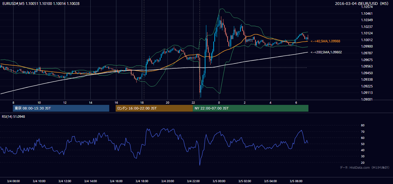
Task: Click the 3/4 16:00 date label
Action: coord(116,181)
